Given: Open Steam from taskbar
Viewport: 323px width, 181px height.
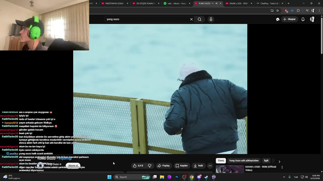Looking at the screenshot, I should click(x=206, y=177).
